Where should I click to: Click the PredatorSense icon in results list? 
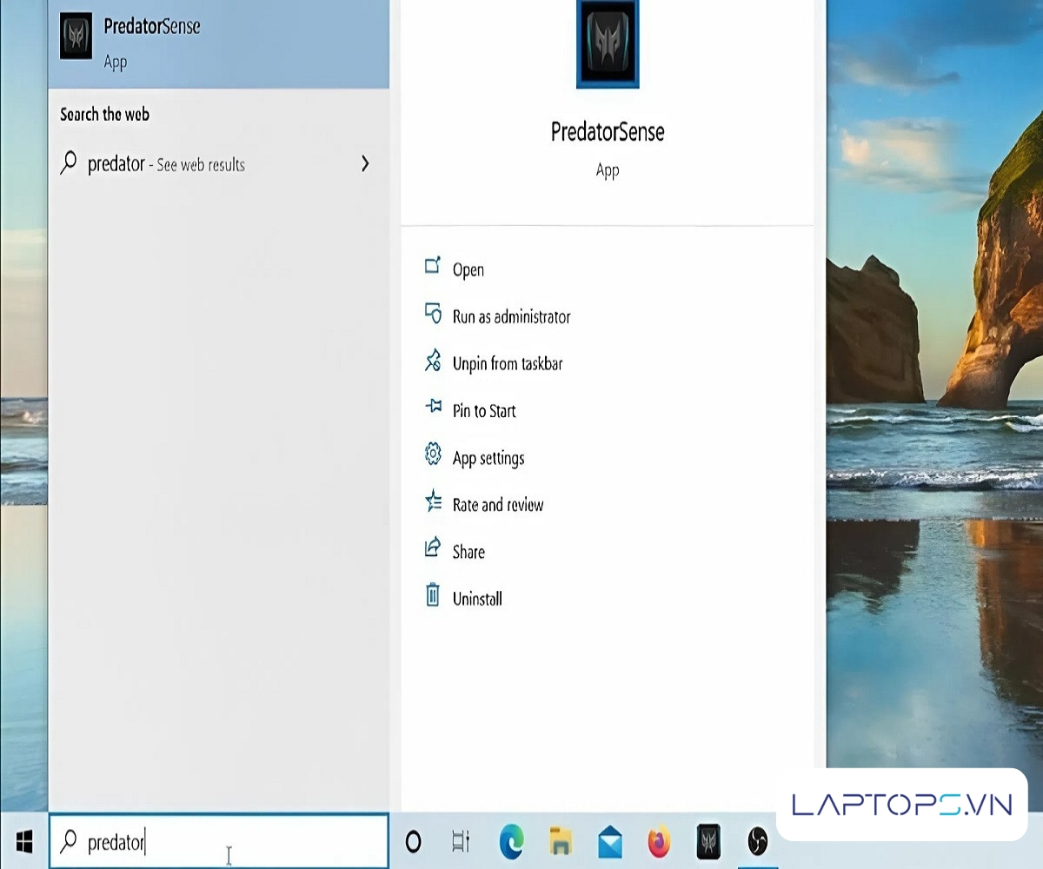tap(76, 37)
